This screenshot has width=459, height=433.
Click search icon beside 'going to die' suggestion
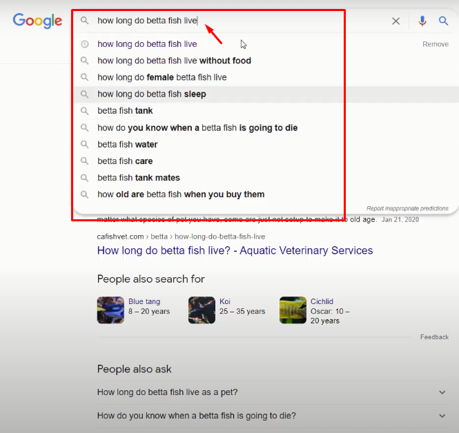[x=85, y=128]
